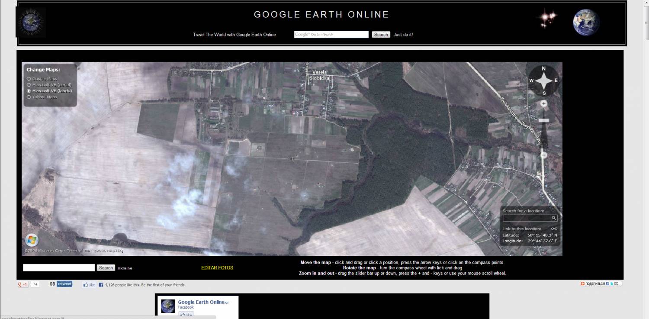Viewport: 649px width, 319px height.
Task: Share via the Twitter icon
Action: point(611,284)
